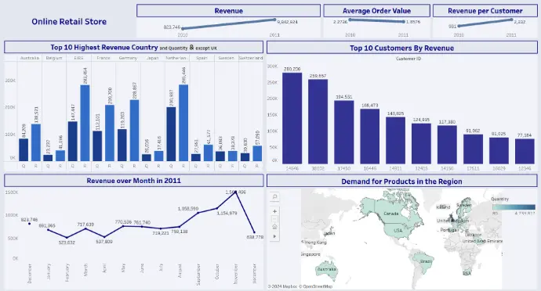
Task: Select customer 14646 revenue bar
Action: [292, 118]
